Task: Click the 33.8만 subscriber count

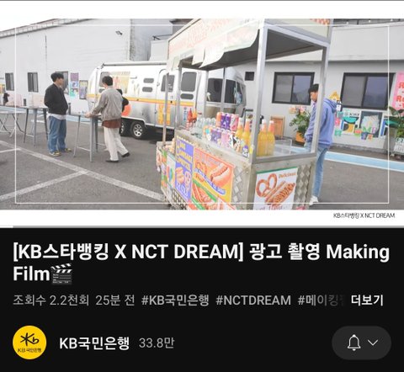Action: (x=157, y=343)
